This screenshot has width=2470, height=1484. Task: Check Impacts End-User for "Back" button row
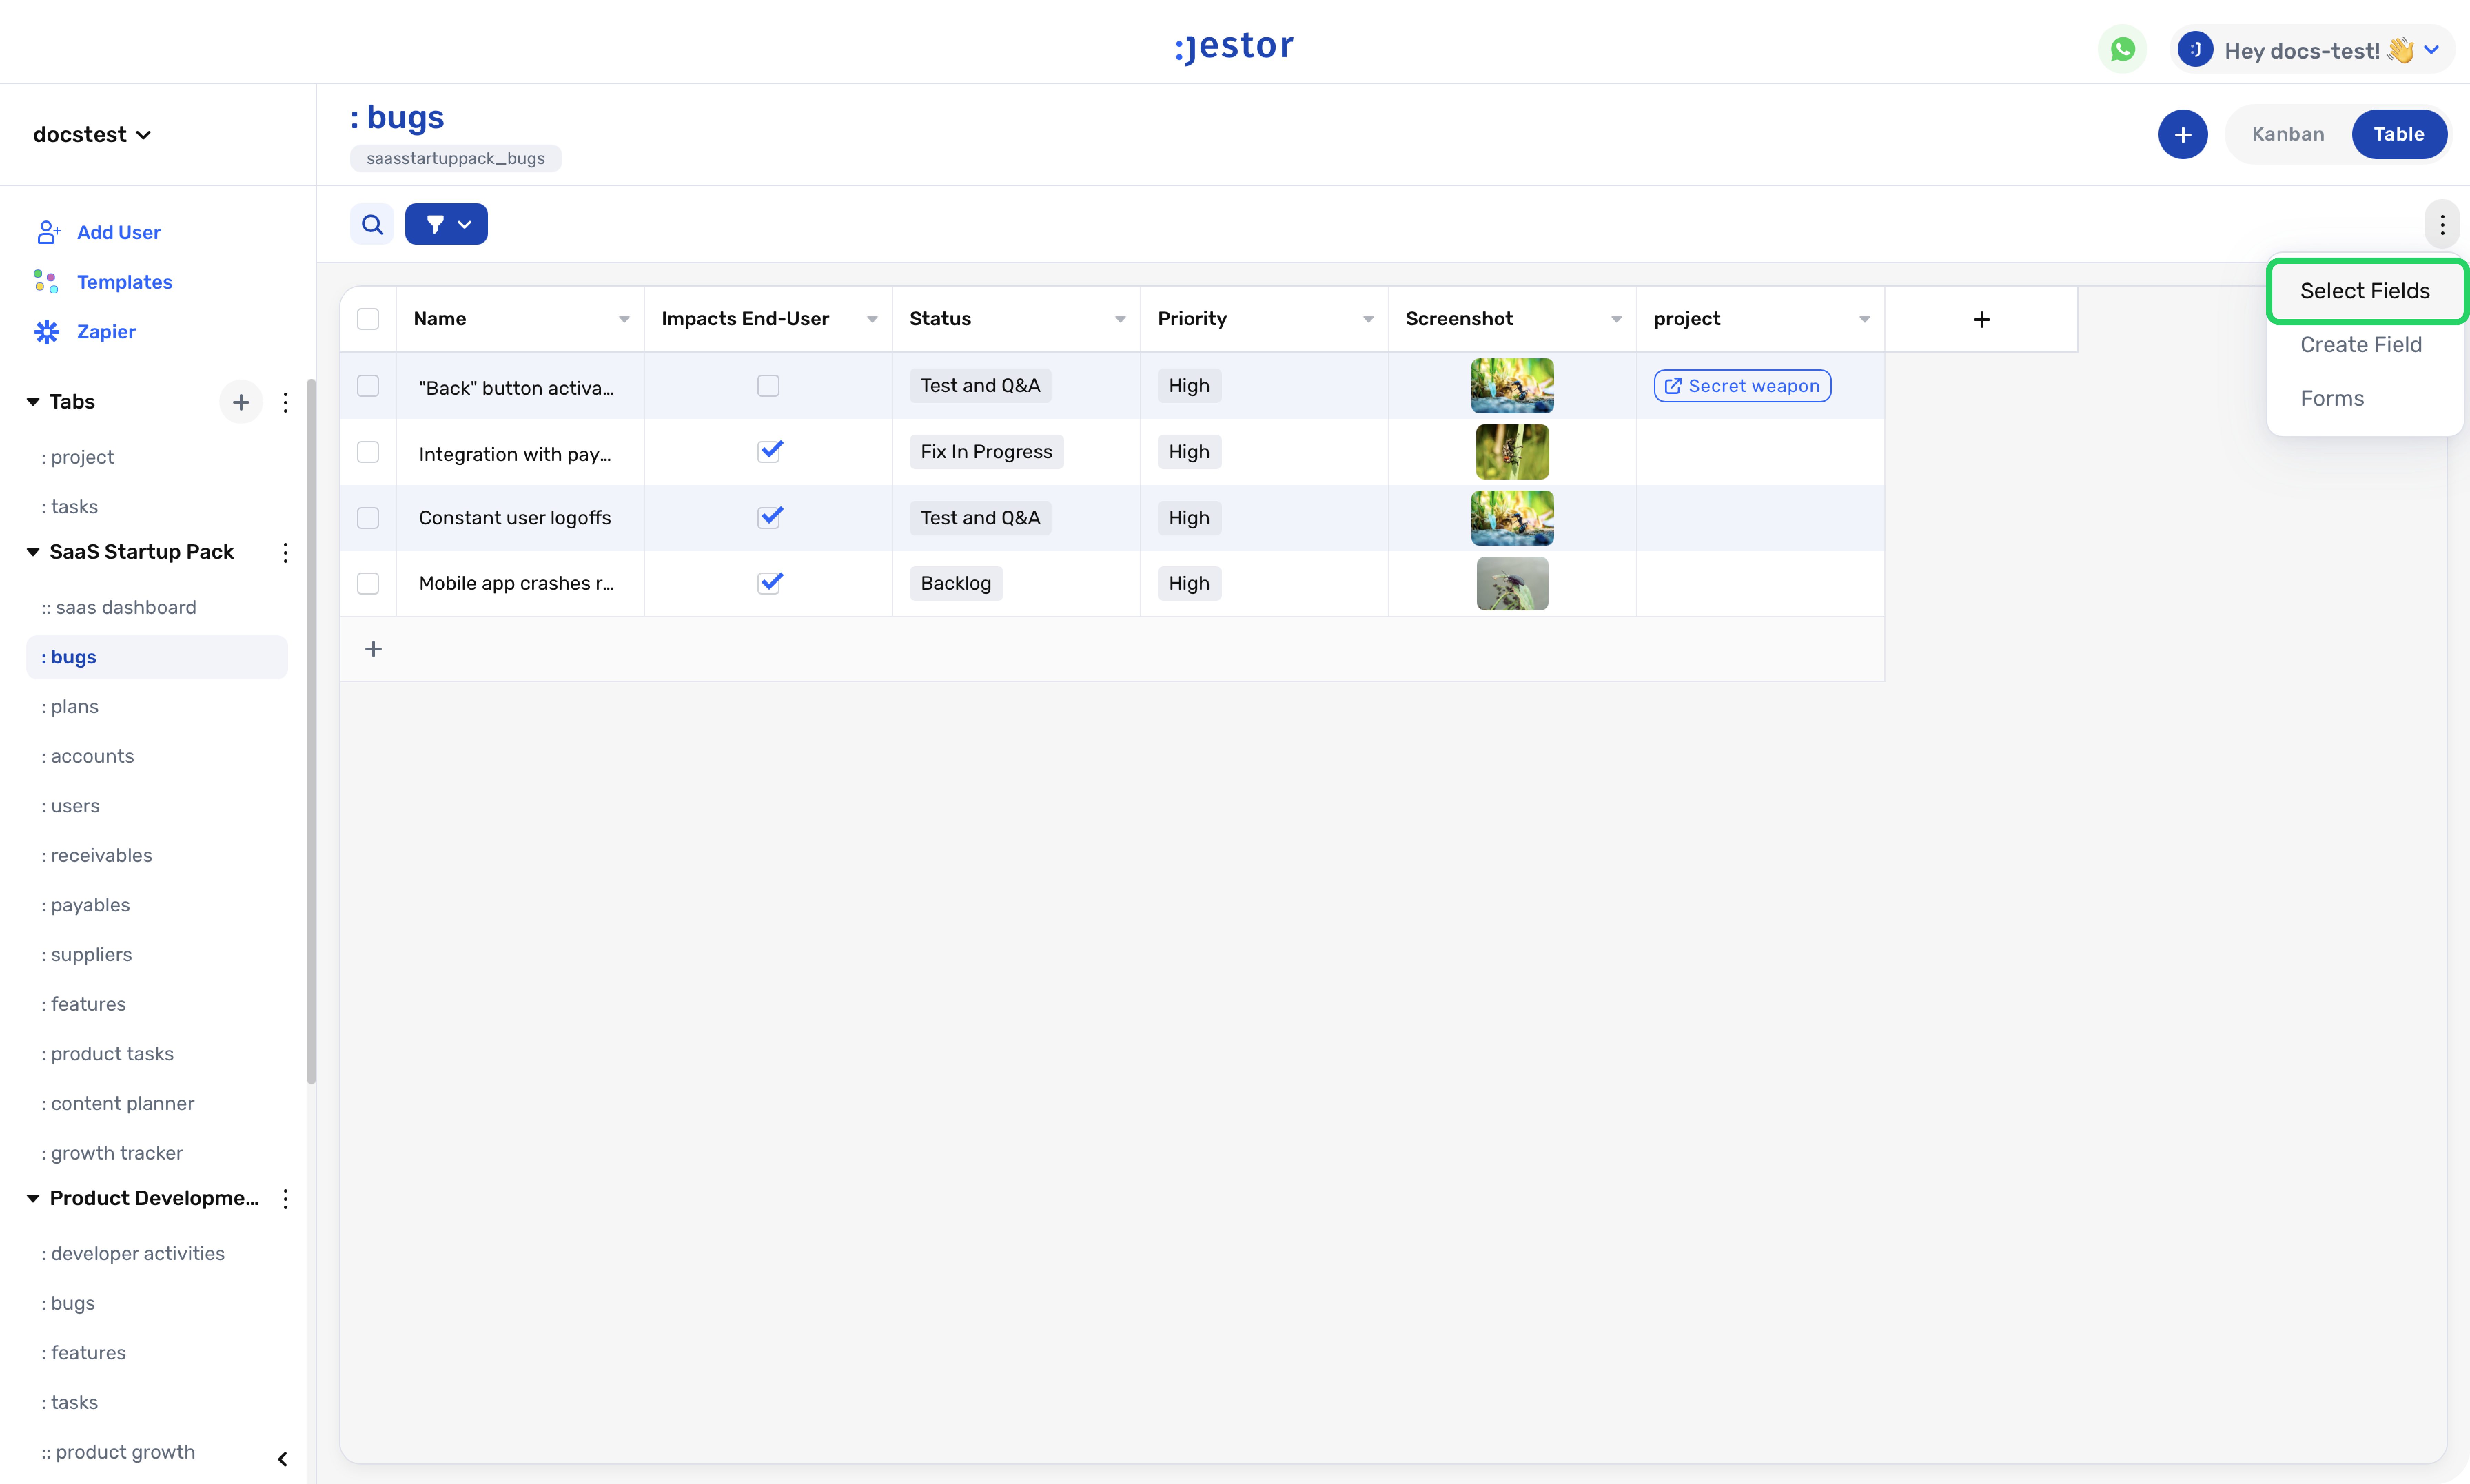[768, 386]
